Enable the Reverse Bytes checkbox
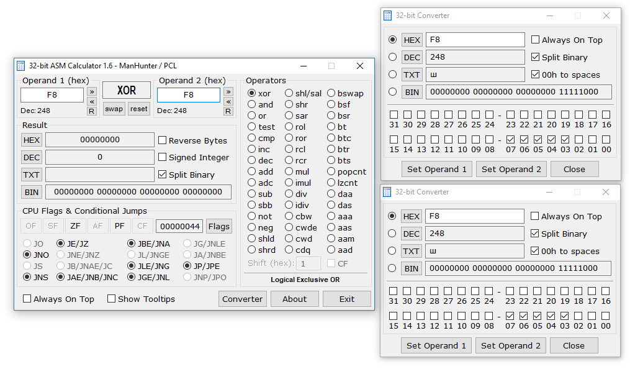This screenshot has height=369, width=630. 163,140
